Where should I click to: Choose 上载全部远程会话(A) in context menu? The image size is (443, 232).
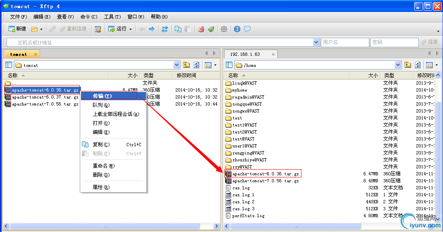click(x=113, y=114)
